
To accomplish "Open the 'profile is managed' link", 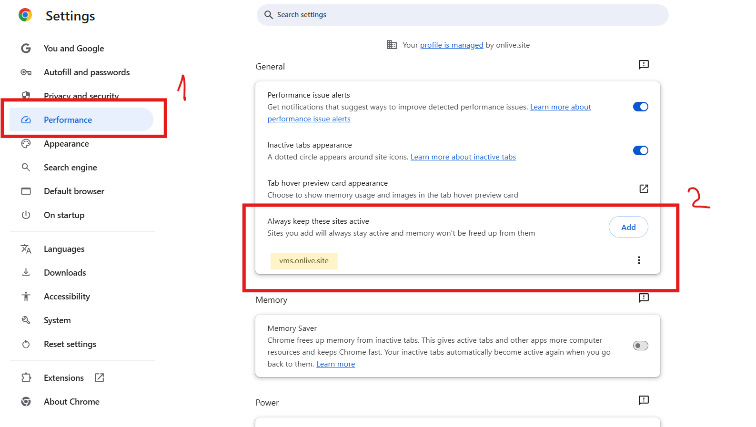I will pos(451,45).
